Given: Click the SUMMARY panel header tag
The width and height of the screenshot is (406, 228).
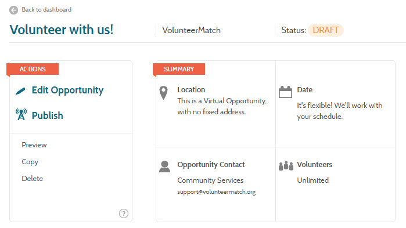Looking at the screenshot, I should (179, 69).
